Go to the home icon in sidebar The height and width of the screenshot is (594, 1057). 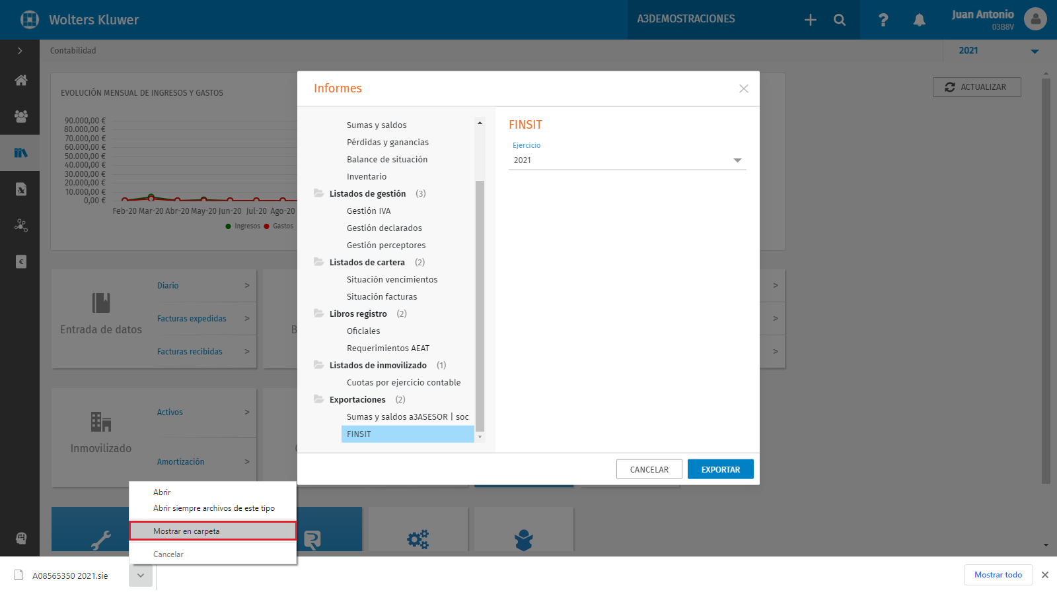21,80
